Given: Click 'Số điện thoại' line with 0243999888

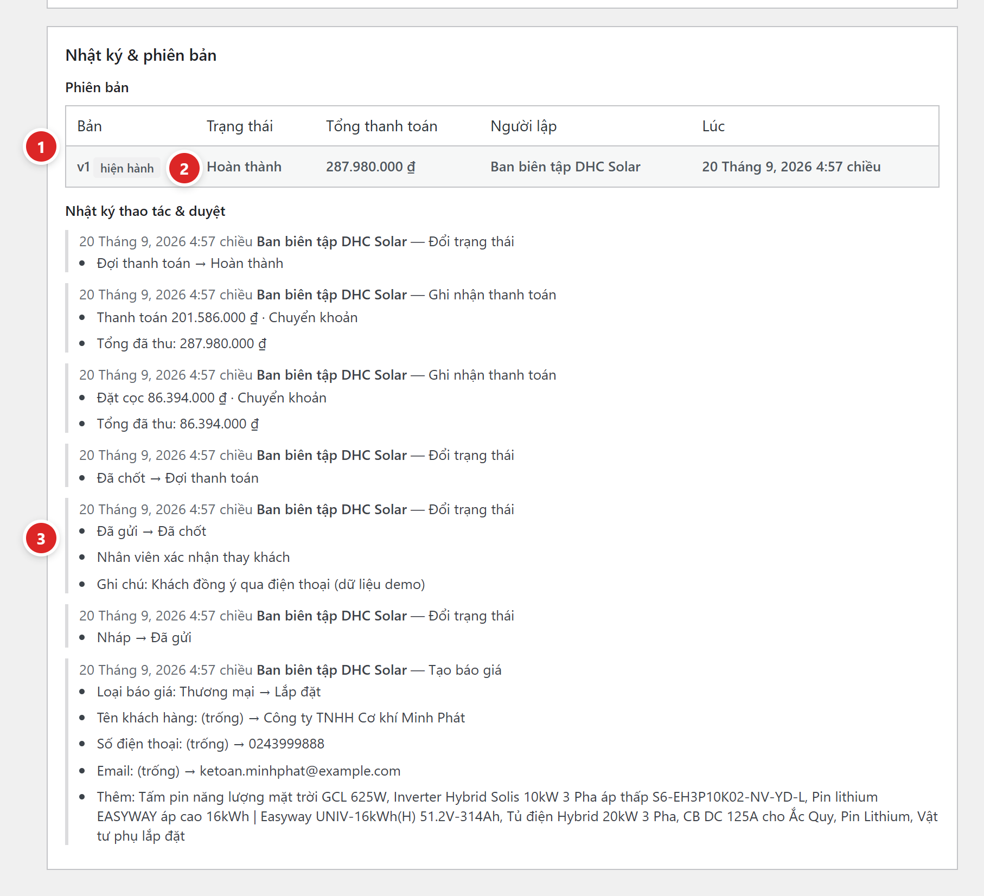Looking at the screenshot, I should [210, 744].
